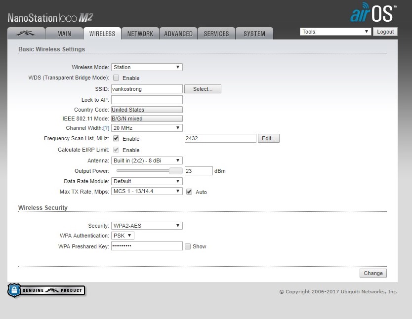The width and height of the screenshot is (412, 319).
Task: Click the Lock to AP field
Action: point(147,100)
